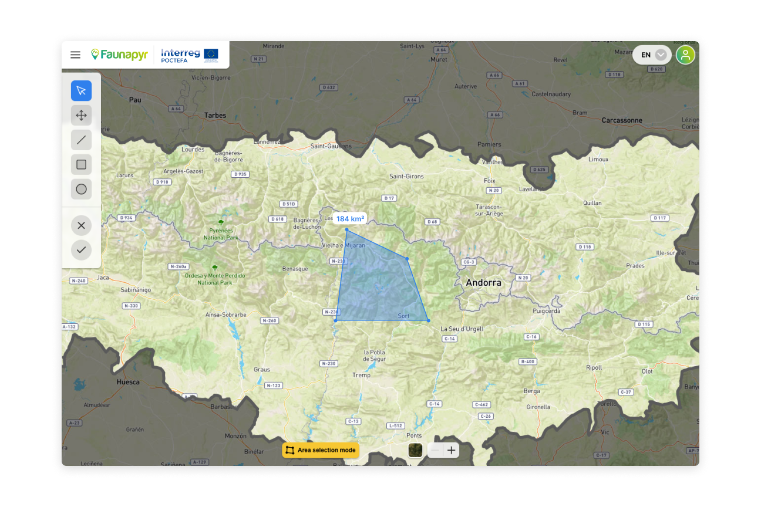Click the Pau city label
The height and width of the screenshot is (507, 761).
tap(135, 100)
